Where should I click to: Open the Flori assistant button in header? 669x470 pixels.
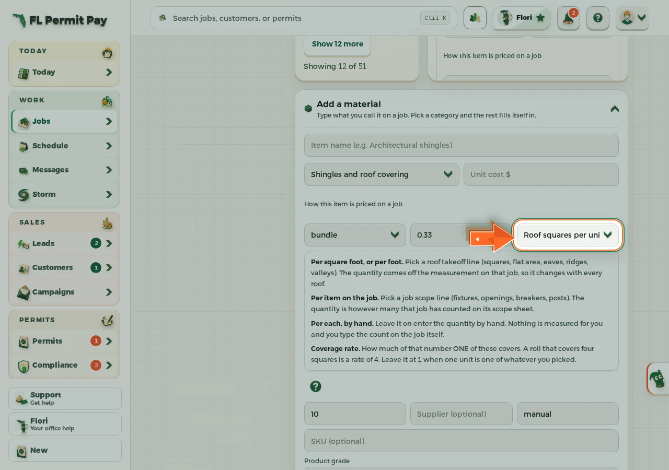[x=522, y=18]
